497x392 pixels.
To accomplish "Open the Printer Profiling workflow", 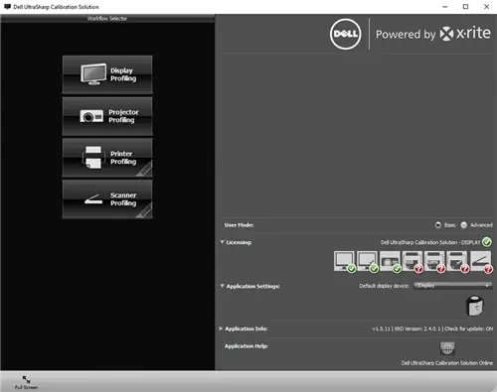I will 107,158.
